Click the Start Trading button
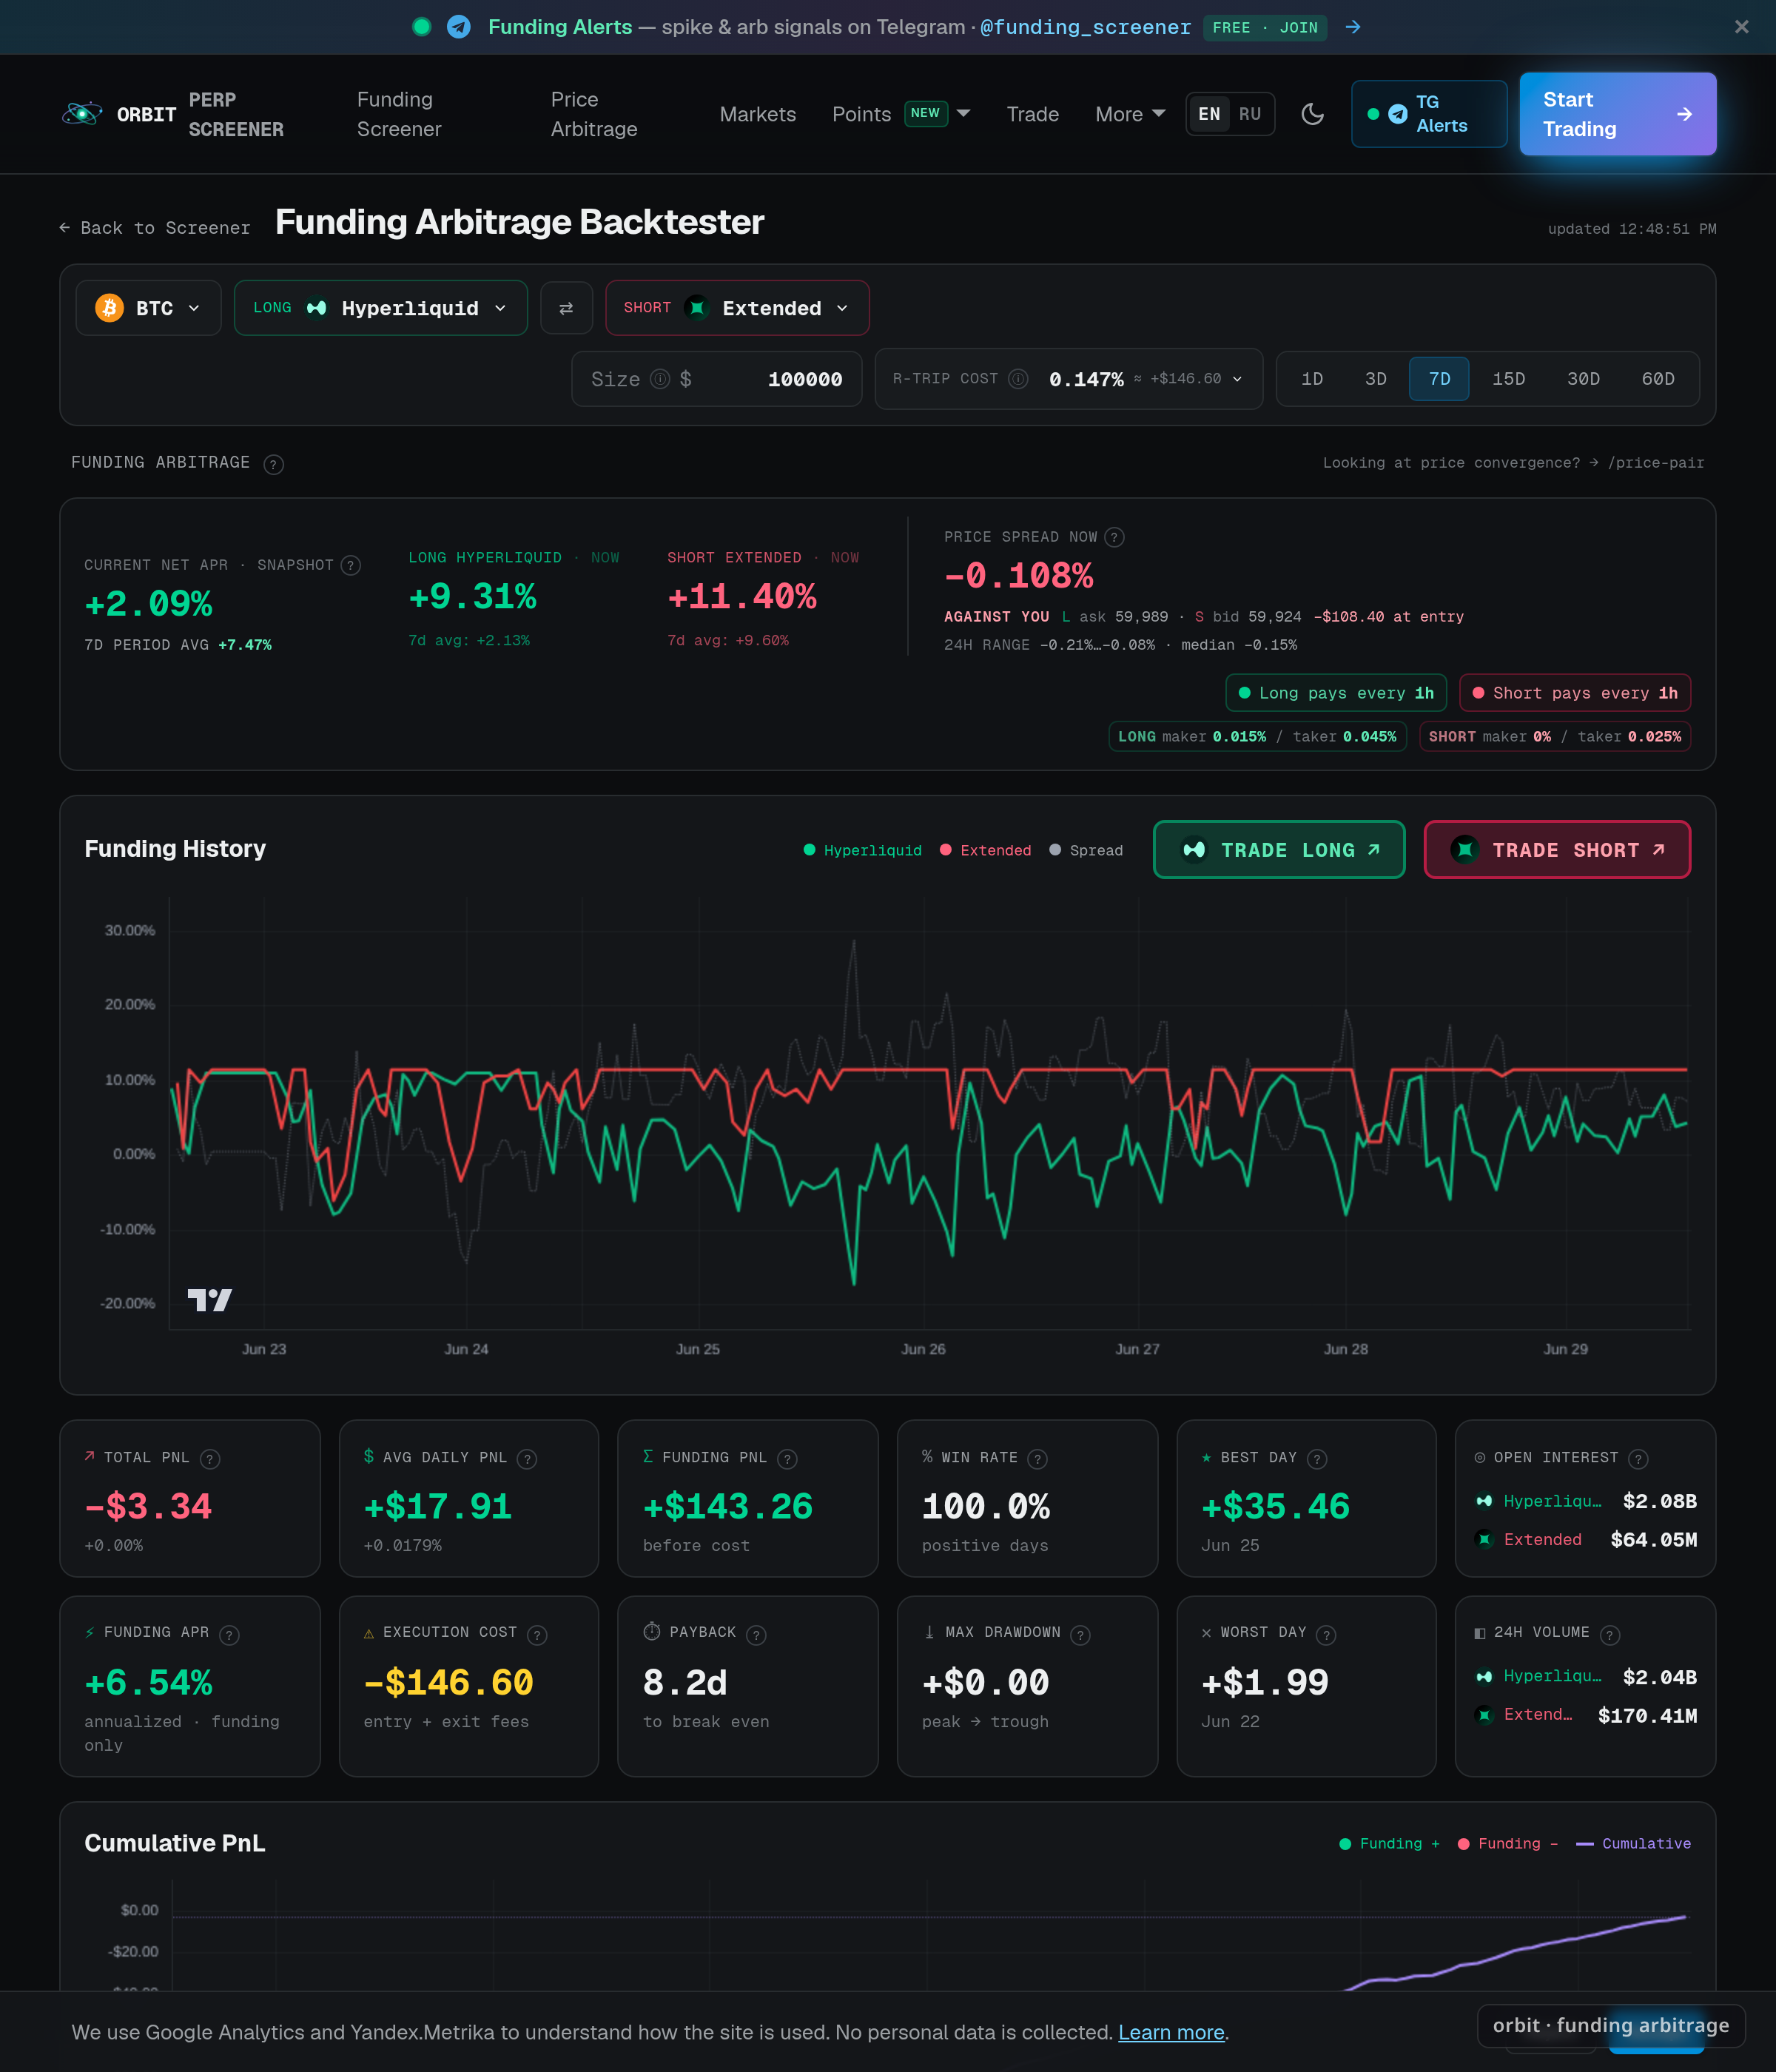The width and height of the screenshot is (1776, 2072). (1617, 114)
